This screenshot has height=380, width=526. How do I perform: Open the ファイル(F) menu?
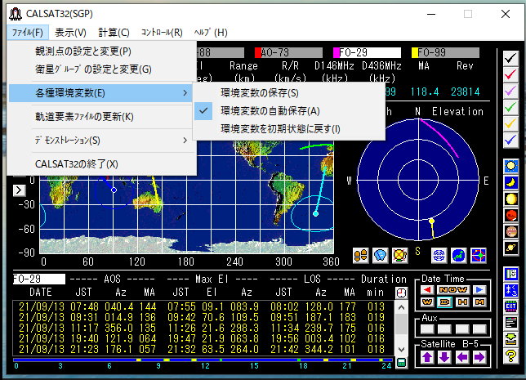pyautogui.click(x=28, y=33)
